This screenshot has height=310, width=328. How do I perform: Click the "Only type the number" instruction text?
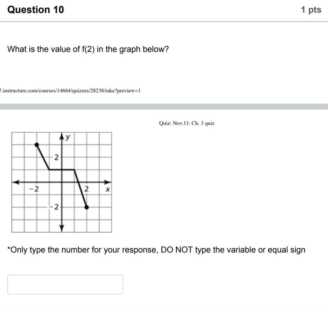point(156,250)
